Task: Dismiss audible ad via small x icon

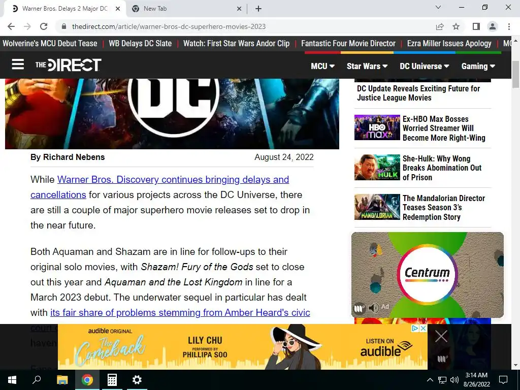Action: tap(423, 329)
